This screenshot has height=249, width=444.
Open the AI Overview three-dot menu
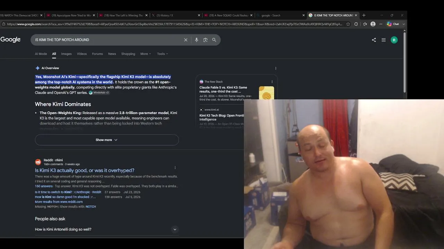coord(276,68)
